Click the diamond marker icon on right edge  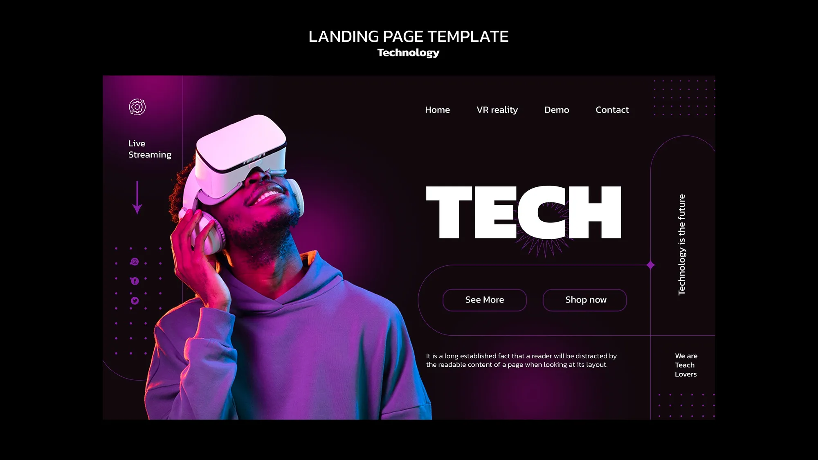coord(651,265)
